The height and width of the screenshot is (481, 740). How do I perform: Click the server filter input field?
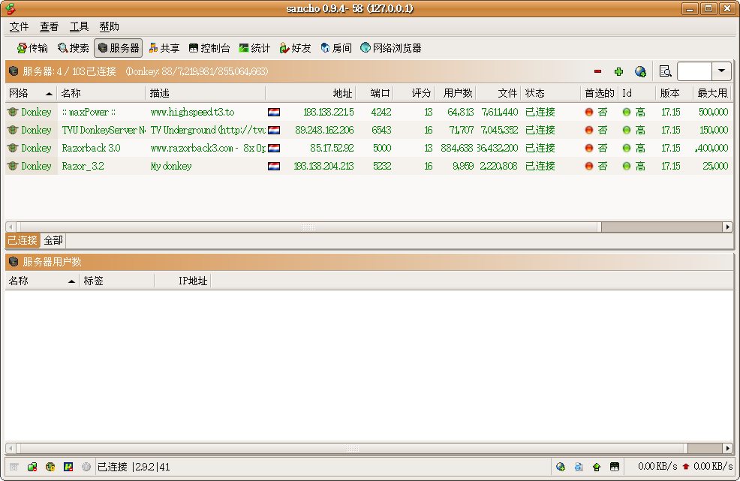[x=694, y=71]
